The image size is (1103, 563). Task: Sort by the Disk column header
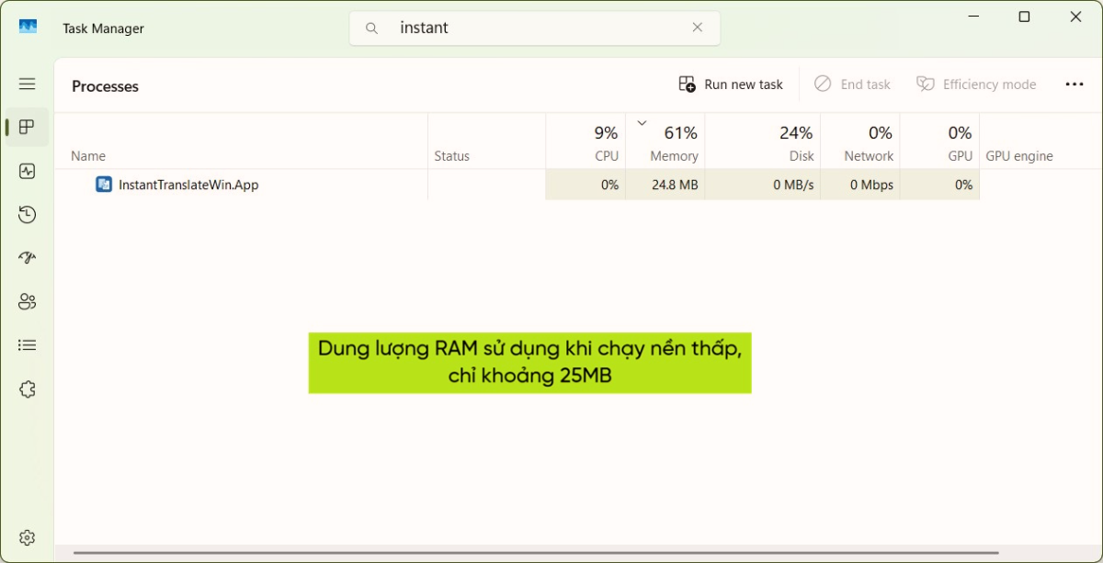(763, 141)
